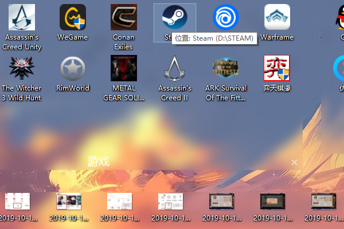
Task: Click the 游戏 folder title label
Action: click(98, 161)
